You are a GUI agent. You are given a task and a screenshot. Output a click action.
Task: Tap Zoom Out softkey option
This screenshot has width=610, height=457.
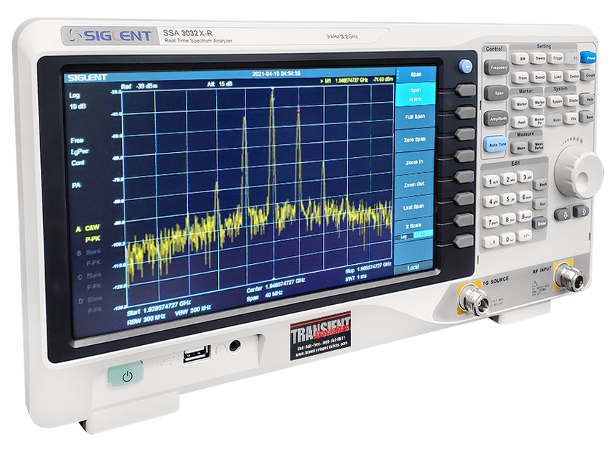[x=415, y=184]
